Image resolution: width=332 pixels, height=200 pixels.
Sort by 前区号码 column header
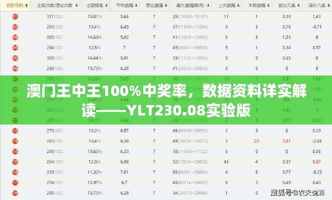coord(15,6)
